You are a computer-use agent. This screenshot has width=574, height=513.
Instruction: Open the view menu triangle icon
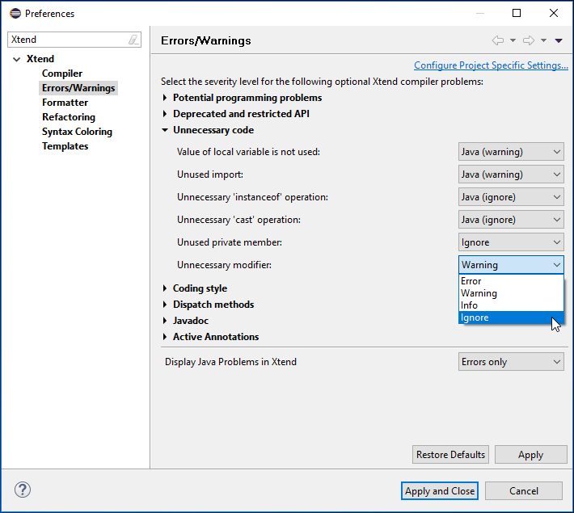(559, 40)
